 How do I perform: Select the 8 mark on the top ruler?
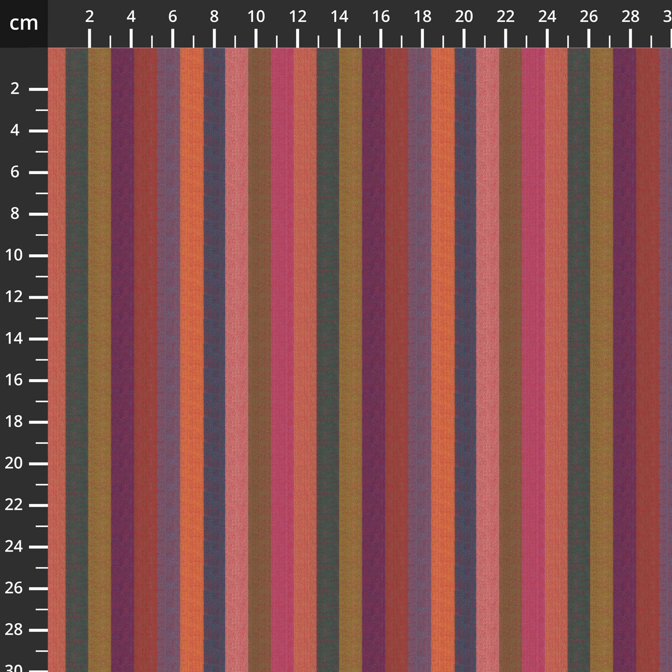[x=214, y=17]
